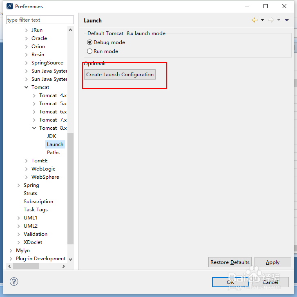Maximize the Preferences window
This screenshot has height=297, width=297.
tap(266, 6)
